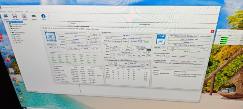Click the Intel Core i5 logo
243x109 pixels.
tap(50, 36)
